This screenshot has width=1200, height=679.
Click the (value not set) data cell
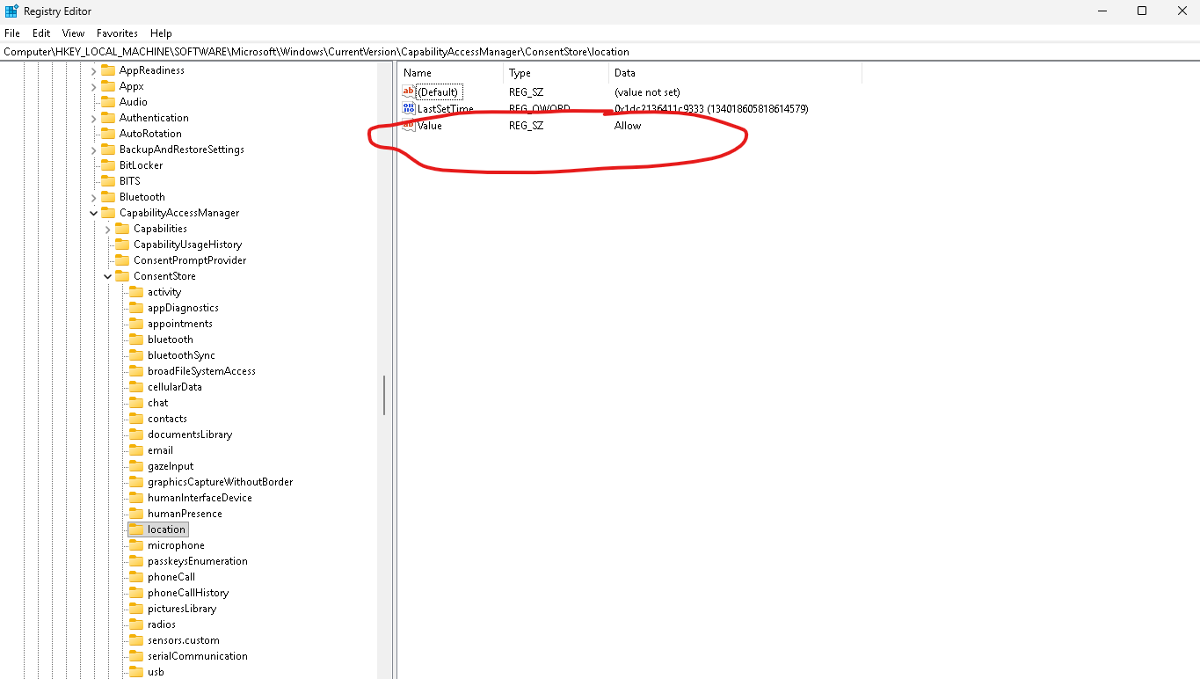pos(647,92)
